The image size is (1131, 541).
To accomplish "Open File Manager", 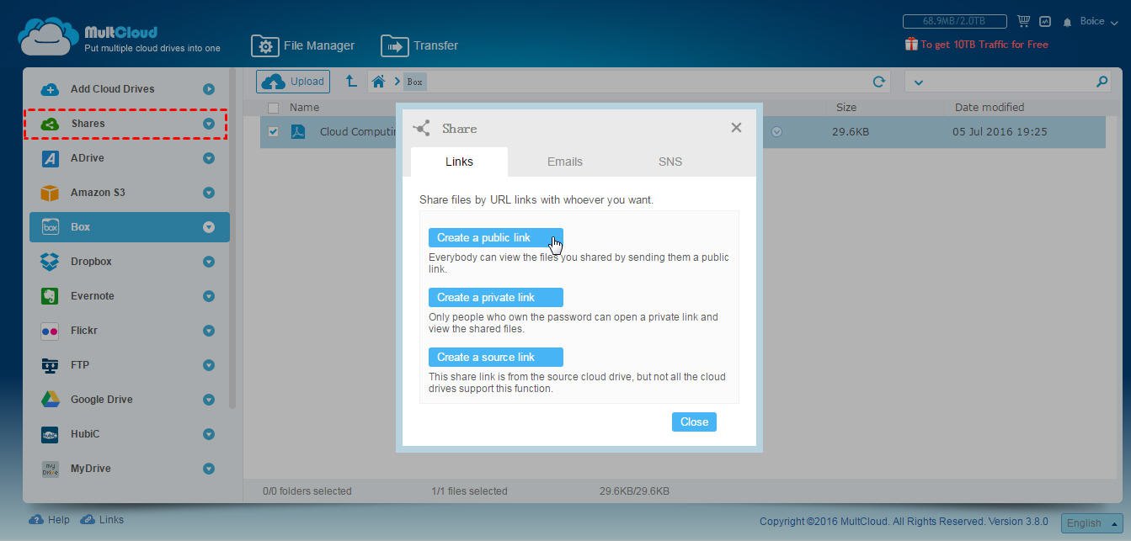I will click(x=303, y=45).
